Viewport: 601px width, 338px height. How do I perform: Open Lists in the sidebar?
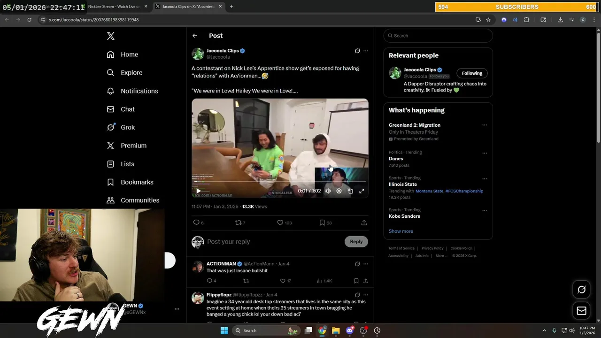120,164
